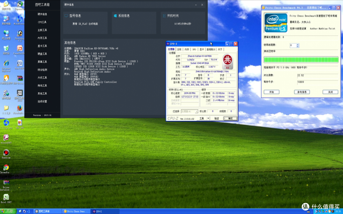Screen dimensions: 343x214
Task: Click the Intel Pentium logo in Fritz
Action: pos(276,23)
